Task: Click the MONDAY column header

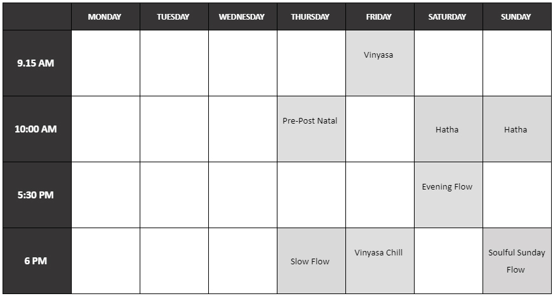Action: (105, 16)
